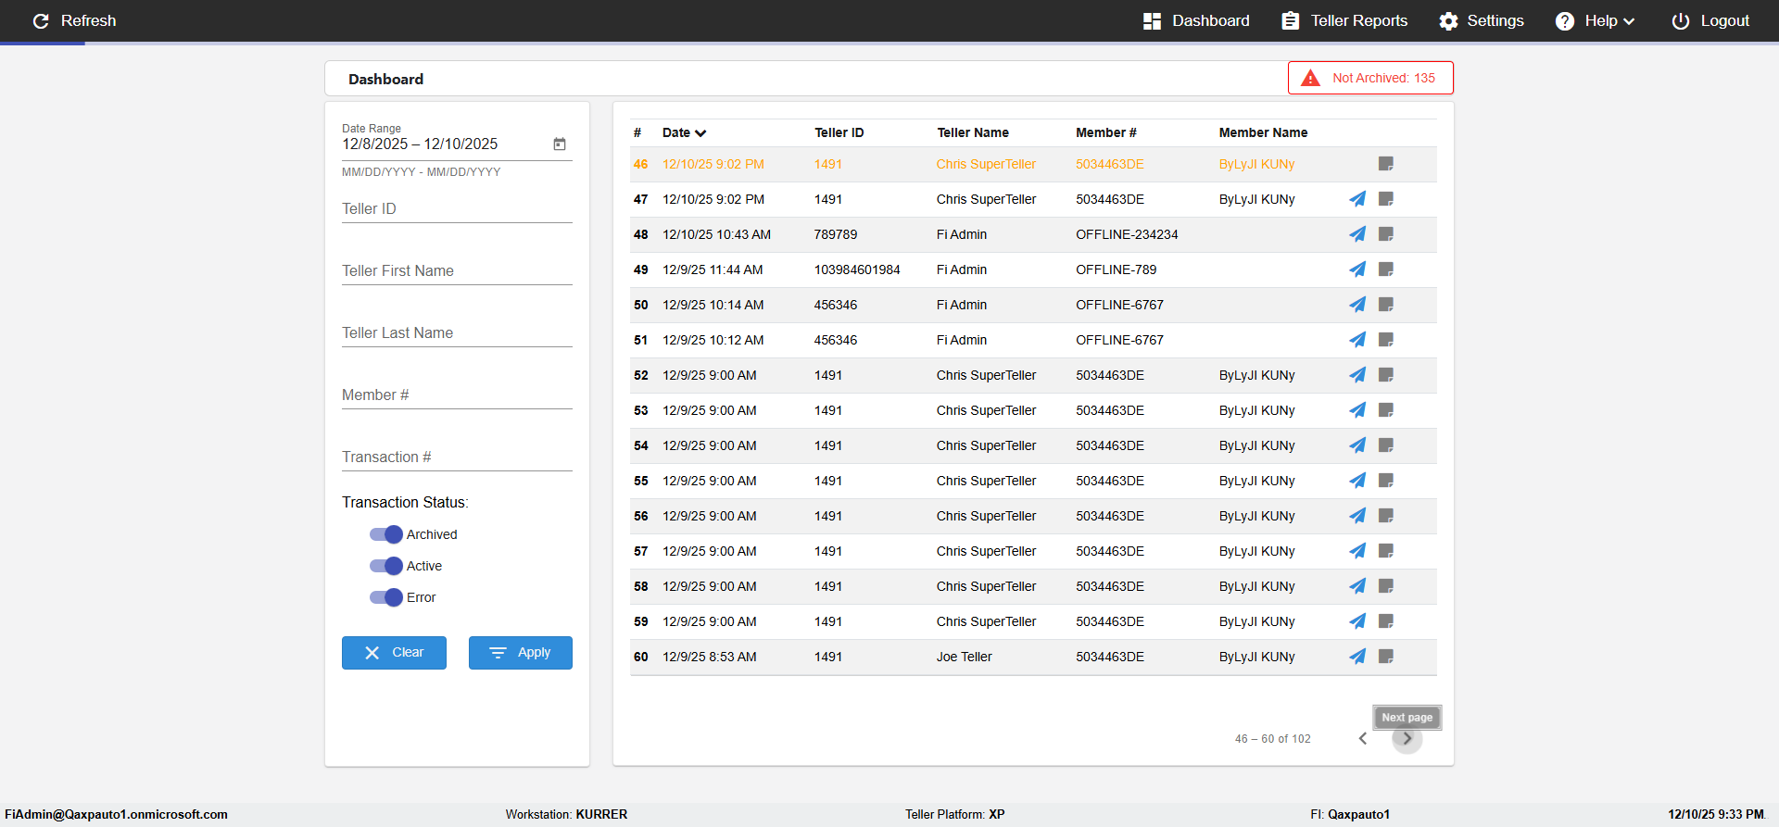Focus the Teller First Name field

(x=457, y=271)
